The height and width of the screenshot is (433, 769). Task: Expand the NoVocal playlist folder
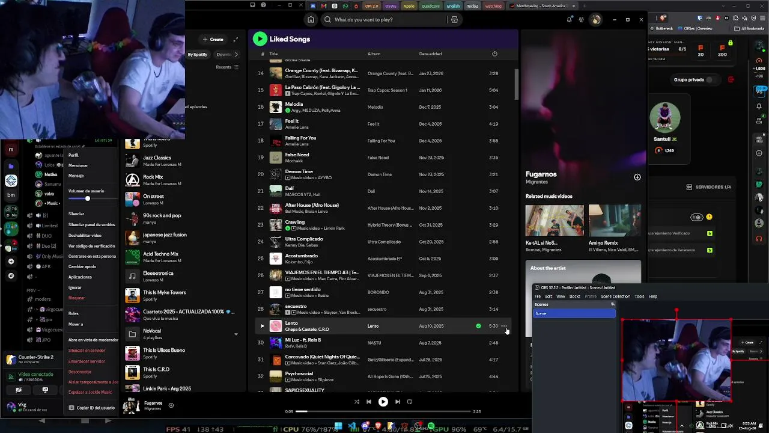pos(236,334)
